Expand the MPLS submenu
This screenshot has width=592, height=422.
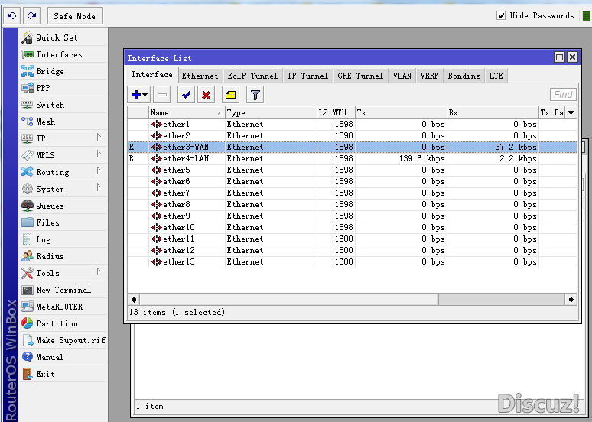(63, 155)
